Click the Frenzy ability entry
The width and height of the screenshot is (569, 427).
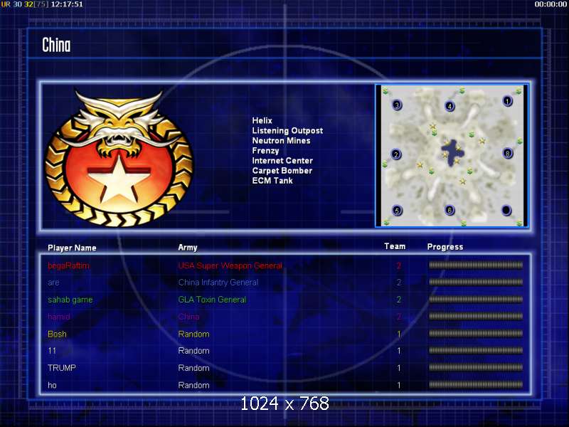point(265,151)
